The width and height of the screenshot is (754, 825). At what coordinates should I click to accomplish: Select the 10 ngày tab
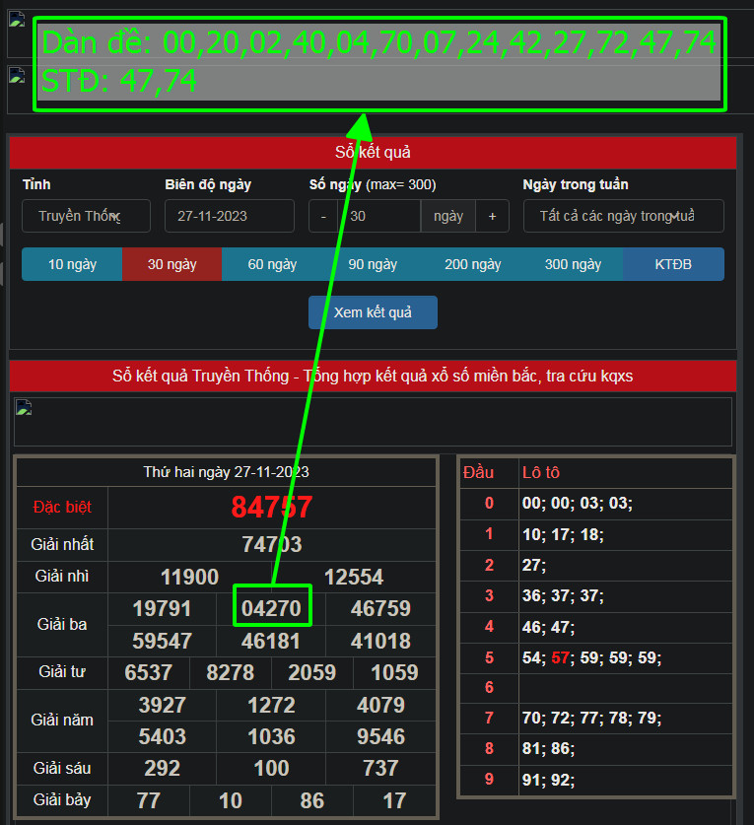click(72, 264)
